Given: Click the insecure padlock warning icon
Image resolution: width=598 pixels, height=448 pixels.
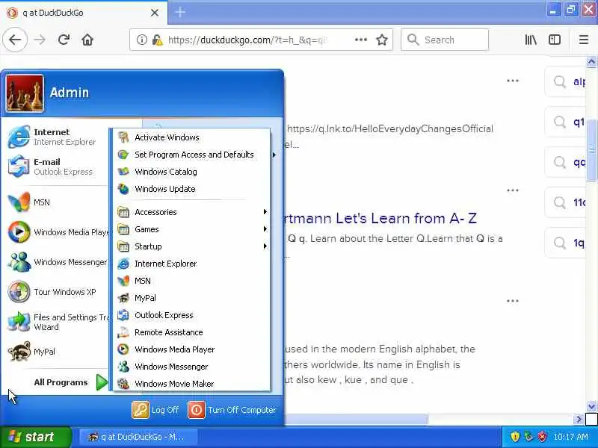Looking at the screenshot, I should coord(157,40).
